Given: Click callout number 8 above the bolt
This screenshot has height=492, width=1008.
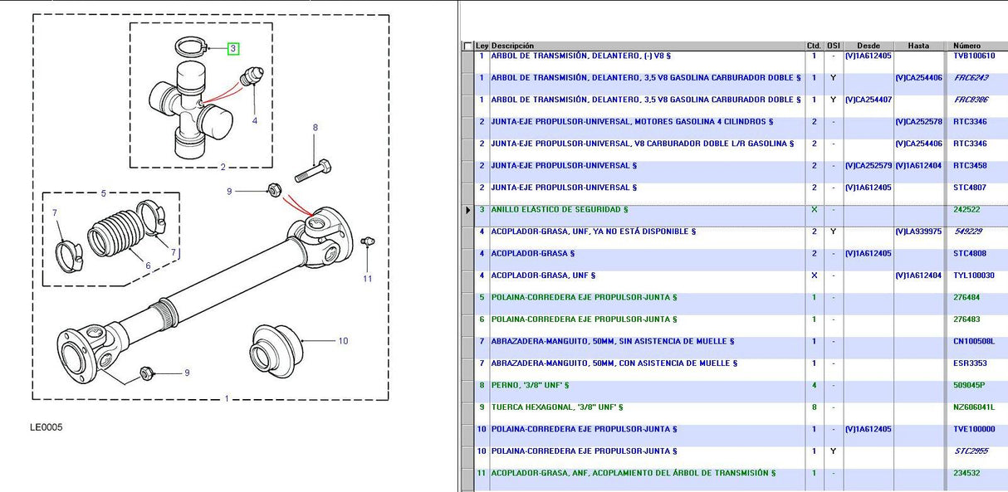Looking at the screenshot, I should click(x=316, y=128).
